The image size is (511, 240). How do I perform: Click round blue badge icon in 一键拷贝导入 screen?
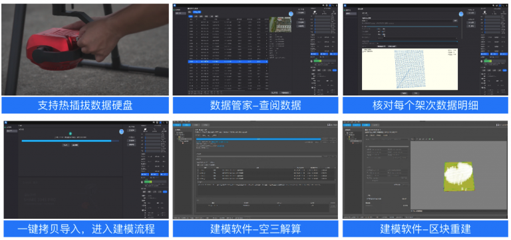pyautogui.click(x=122, y=131)
